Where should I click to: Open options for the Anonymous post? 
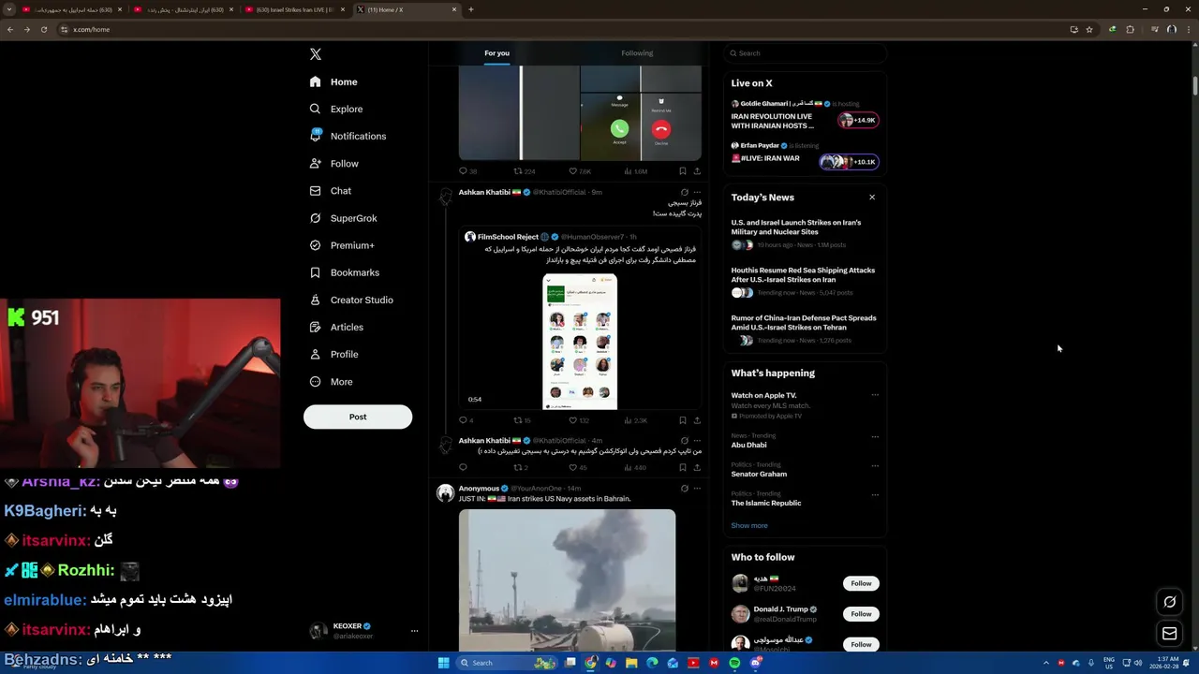(697, 489)
